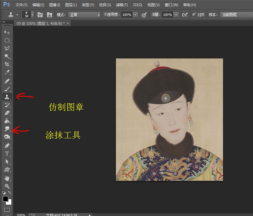Screen dimensions: 253x216
Task: Open the 不透明度 opacity slider arrow
Action: [x=136, y=15]
